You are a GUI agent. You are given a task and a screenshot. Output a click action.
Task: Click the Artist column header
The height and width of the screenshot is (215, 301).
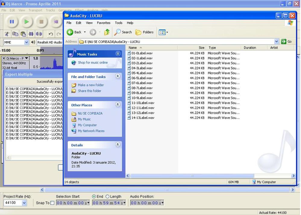tap(281, 48)
